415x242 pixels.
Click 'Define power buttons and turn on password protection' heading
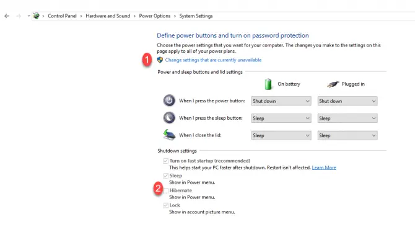[233, 35]
